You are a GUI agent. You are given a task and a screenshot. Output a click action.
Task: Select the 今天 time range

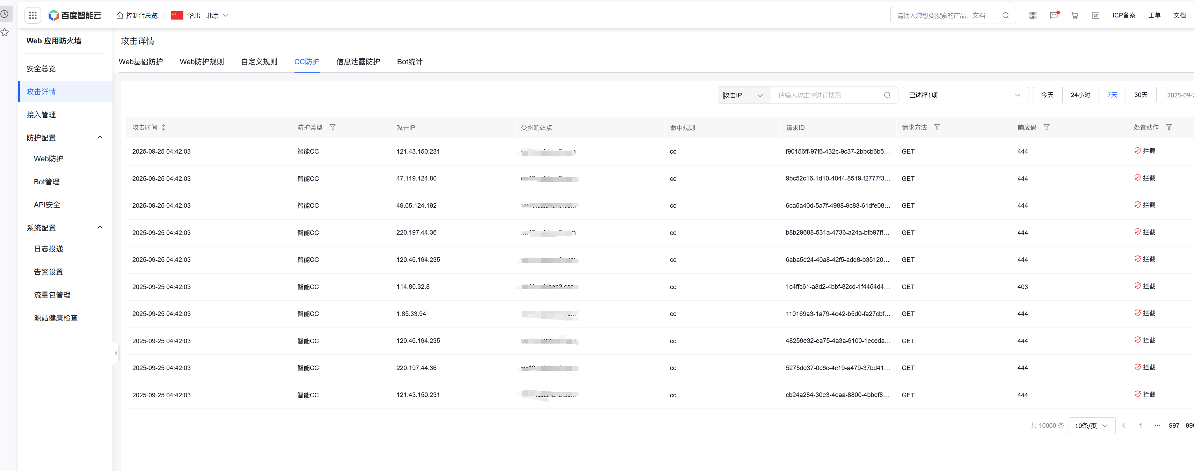pos(1047,95)
